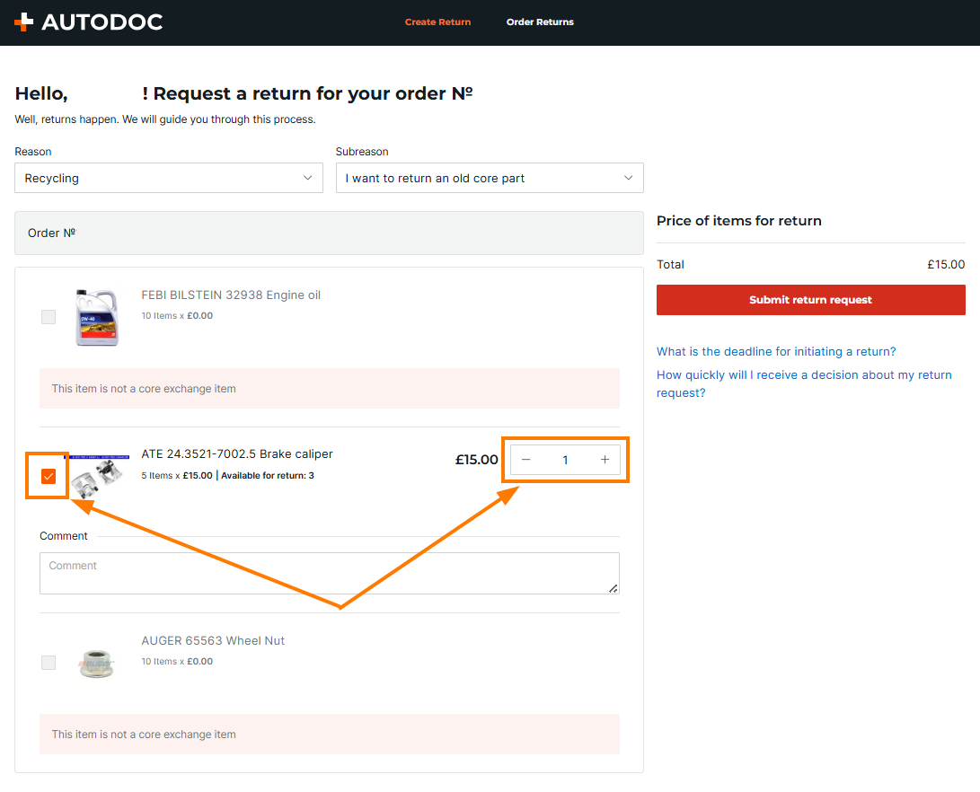Click the FEBI BILSTEIN engine oil image
The height and width of the screenshot is (792, 980).
97,317
